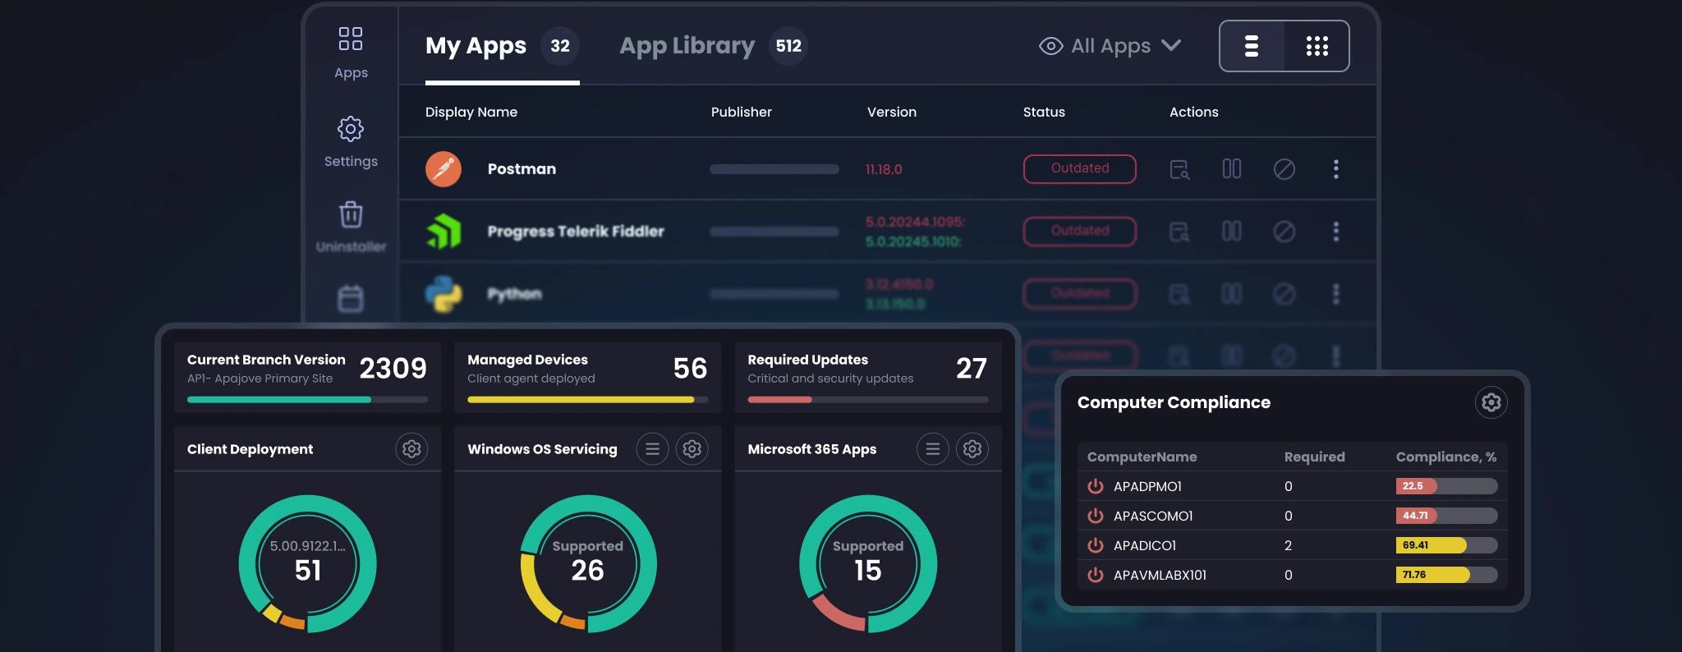This screenshot has height=652, width=1682.
Task: Open more actions menu for Postman
Action: [1336, 169]
